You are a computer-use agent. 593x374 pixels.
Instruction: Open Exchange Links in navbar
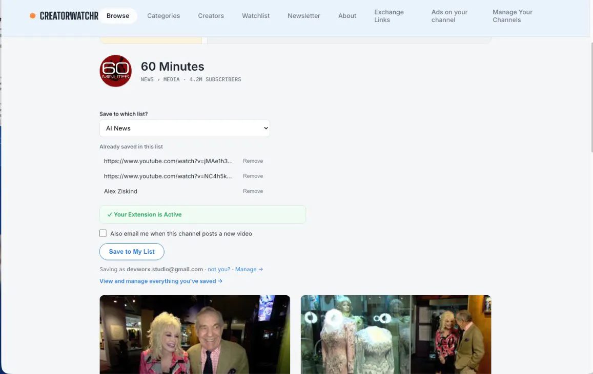coord(389,16)
